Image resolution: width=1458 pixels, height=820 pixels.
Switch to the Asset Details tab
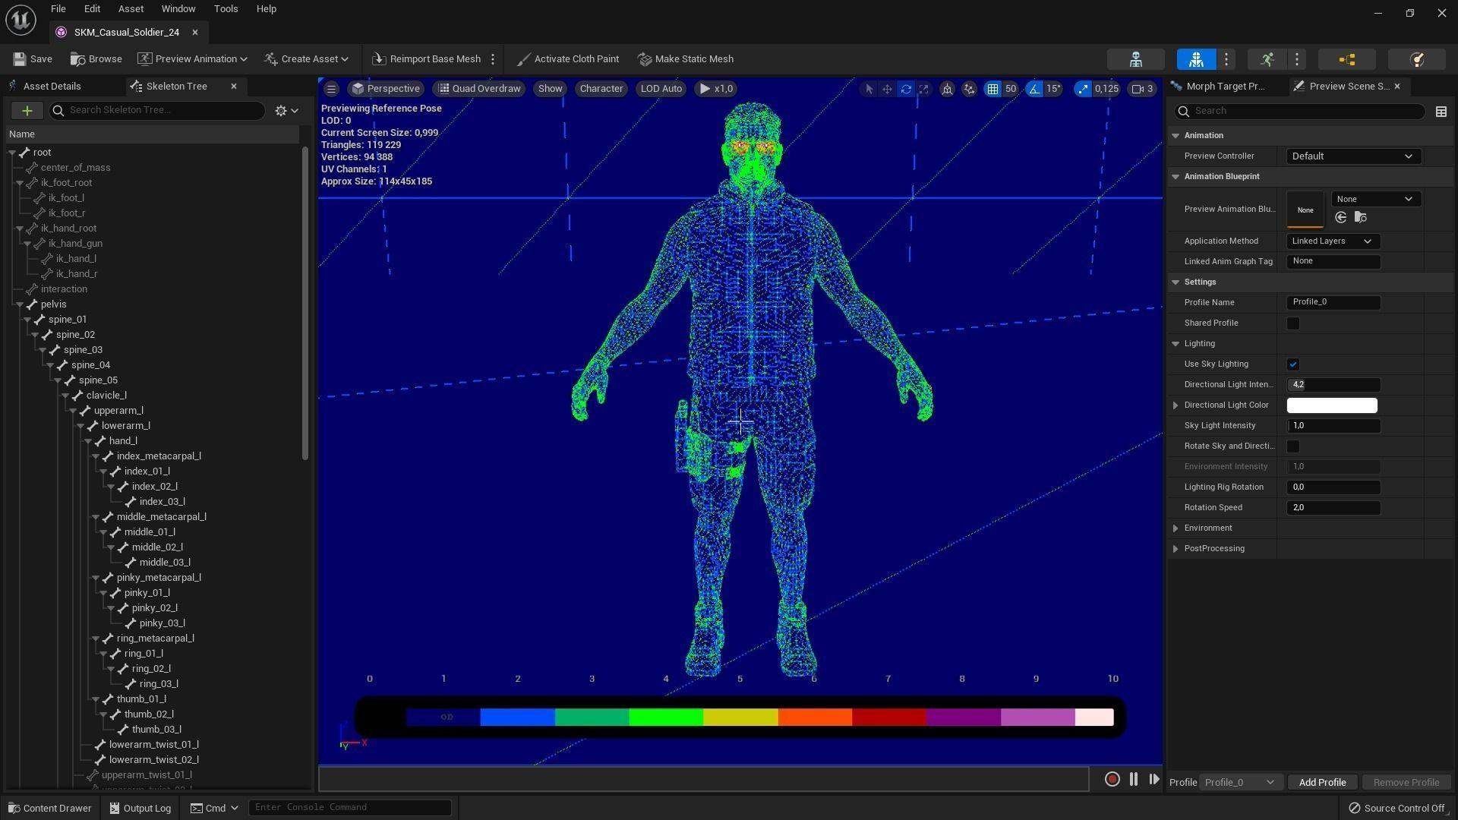point(52,87)
